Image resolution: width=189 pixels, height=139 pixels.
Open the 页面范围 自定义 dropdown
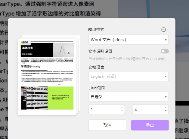pyautogui.click(x=129, y=97)
